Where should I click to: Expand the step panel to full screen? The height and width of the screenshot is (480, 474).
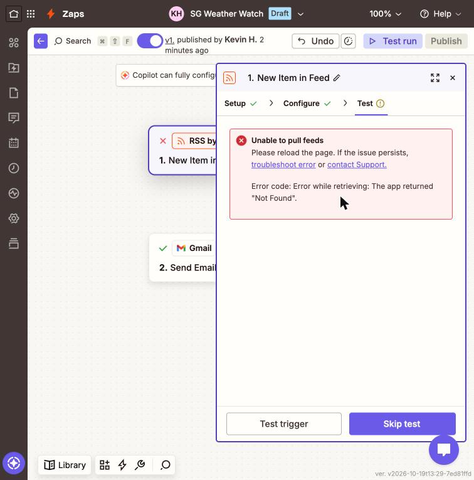435,78
